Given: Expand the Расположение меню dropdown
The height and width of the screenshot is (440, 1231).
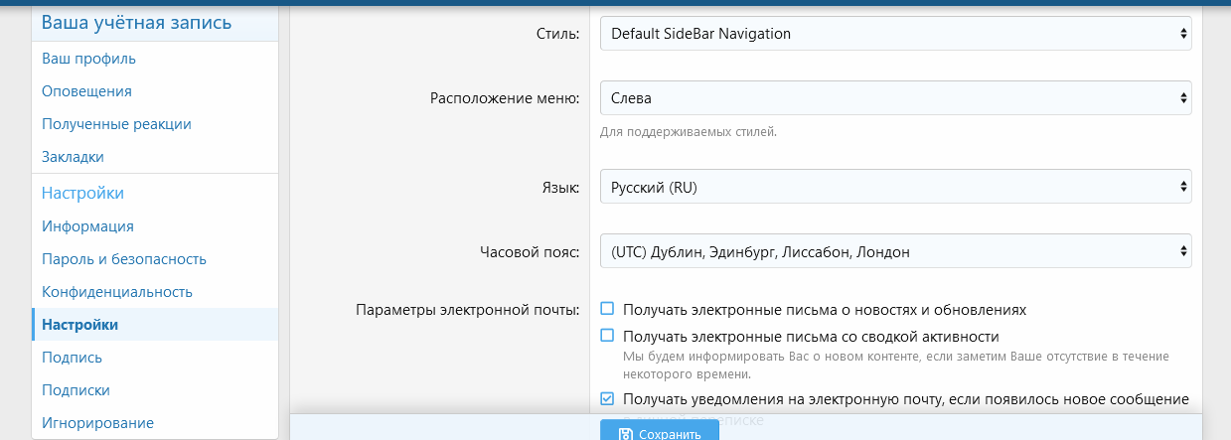Looking at the screenshot, I should [895, 98].
